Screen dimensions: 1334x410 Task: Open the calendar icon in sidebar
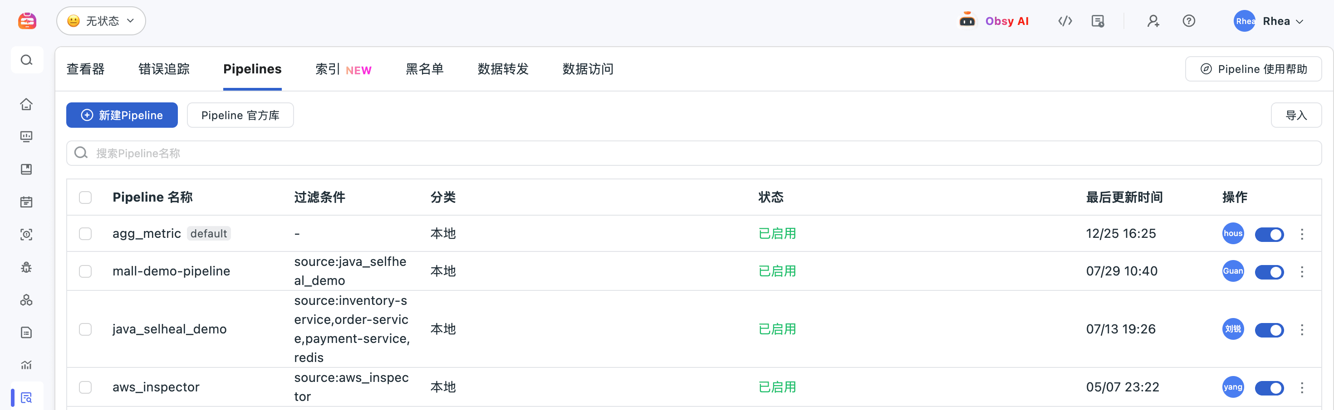26,202
